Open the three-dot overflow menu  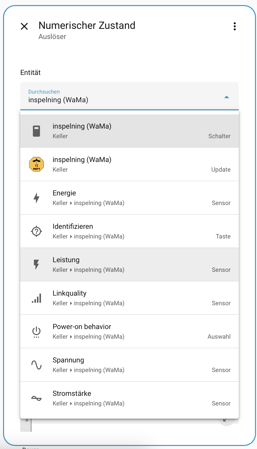(235, 26)
